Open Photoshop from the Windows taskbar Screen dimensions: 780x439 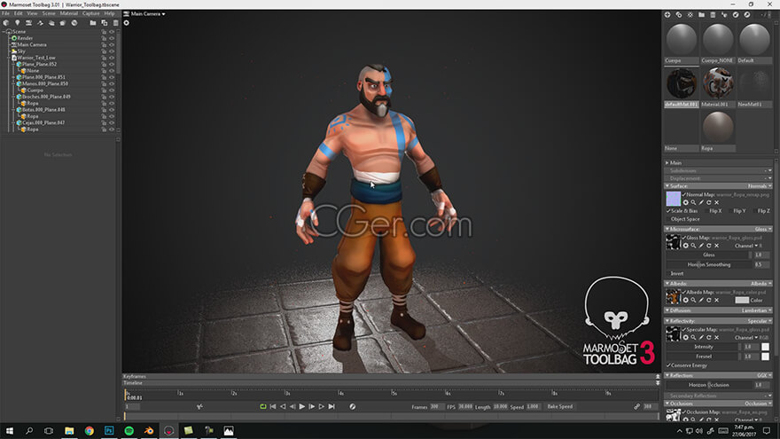(x=109, y=430)
